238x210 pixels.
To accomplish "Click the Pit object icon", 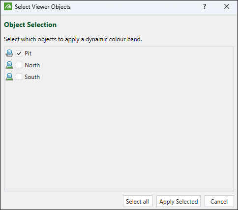I will point(9,53).
